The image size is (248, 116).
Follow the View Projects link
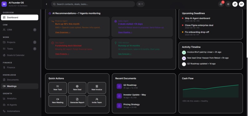click(x=62, y=54)
